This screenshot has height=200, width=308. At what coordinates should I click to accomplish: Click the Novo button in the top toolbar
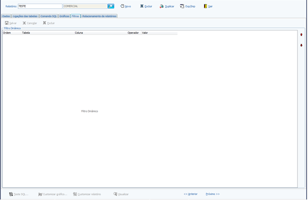click(125, 6)
